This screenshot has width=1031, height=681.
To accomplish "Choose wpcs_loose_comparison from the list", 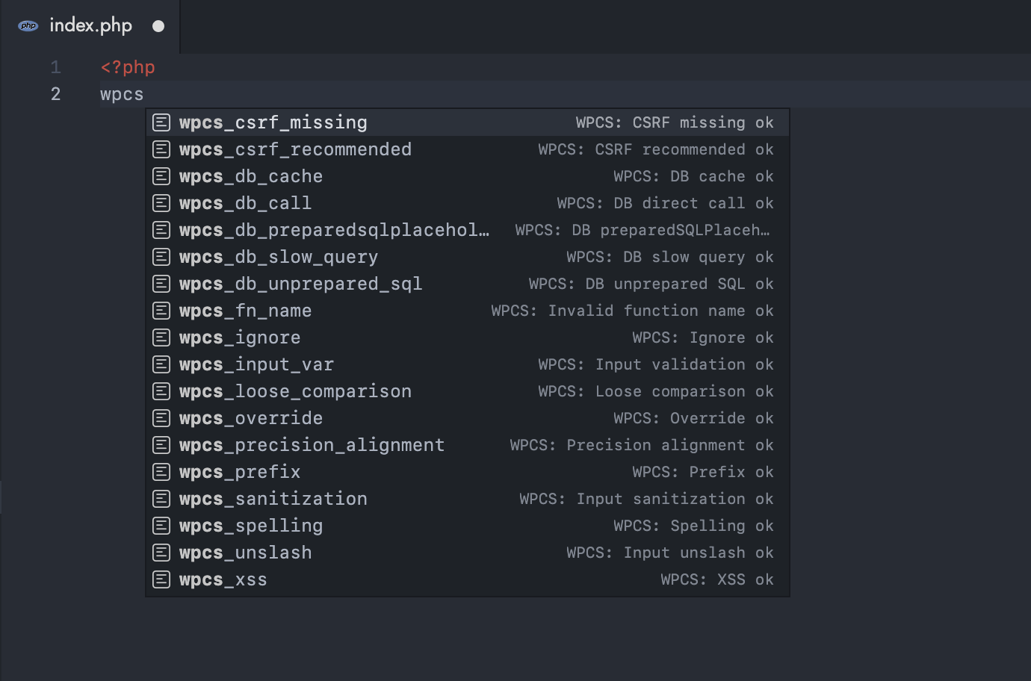I will (x=468, y=391).
